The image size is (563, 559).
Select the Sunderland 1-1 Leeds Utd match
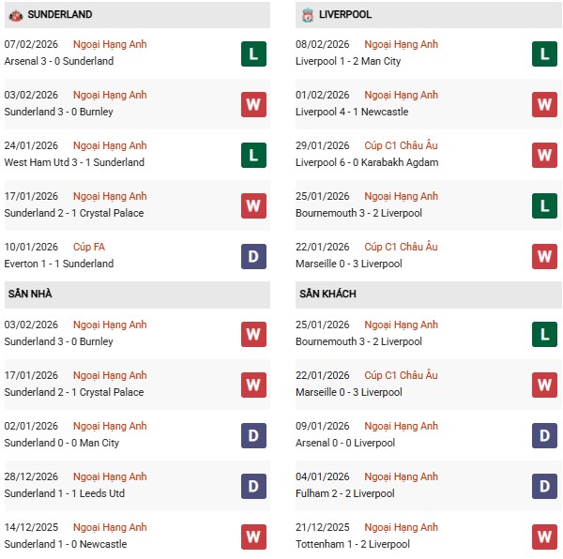coord(64,493)
